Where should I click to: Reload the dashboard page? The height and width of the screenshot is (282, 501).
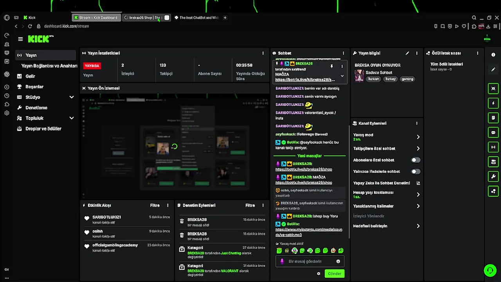30,26
